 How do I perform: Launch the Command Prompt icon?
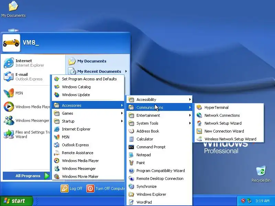tap(131, 147)
